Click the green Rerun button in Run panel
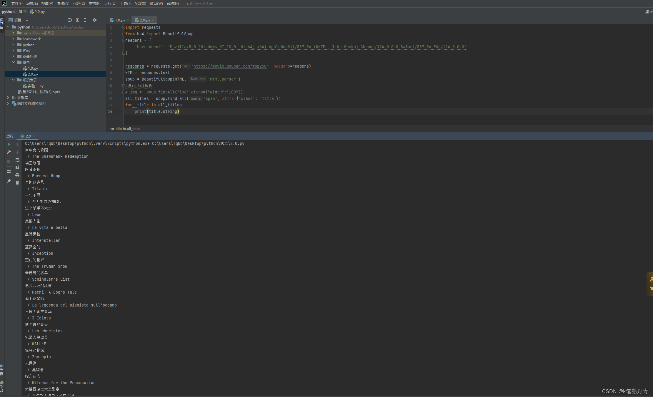 tap(9, 144)
